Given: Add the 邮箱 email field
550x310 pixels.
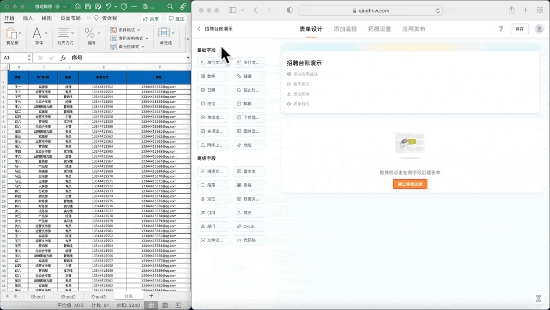Looking at the screenshot, I should click(249, 103).
